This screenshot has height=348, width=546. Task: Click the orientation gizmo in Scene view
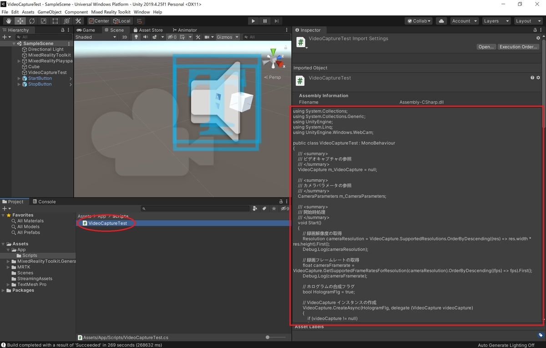273,59
